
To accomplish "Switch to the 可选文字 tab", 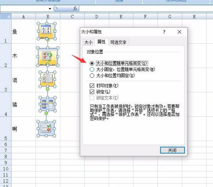I will [x=118, y=42].
